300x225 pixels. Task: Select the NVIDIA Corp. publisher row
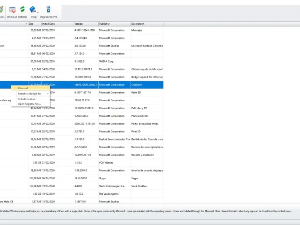[x=106, y=61]
